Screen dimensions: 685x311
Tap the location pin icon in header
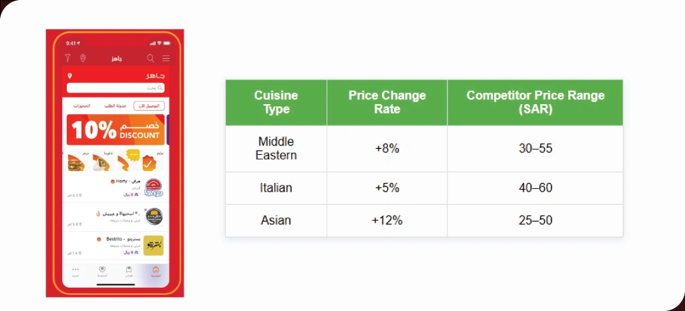click(83, 59)
